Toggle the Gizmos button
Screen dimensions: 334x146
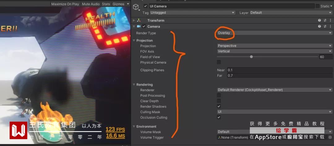coord(118,4)
